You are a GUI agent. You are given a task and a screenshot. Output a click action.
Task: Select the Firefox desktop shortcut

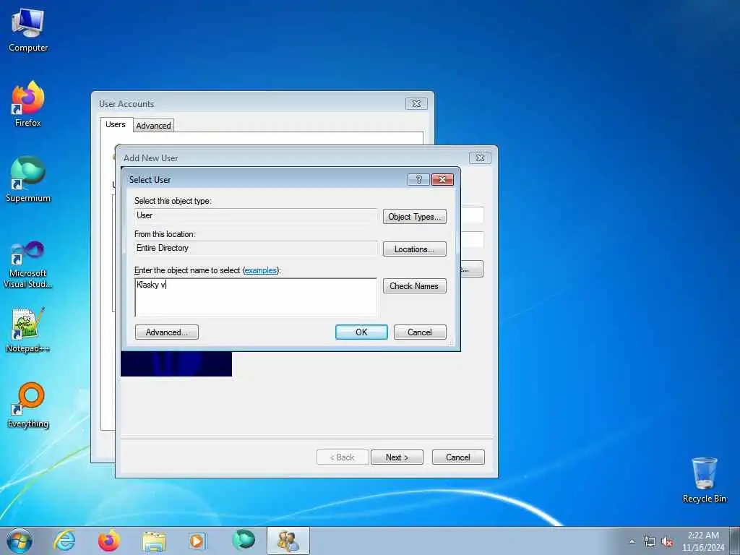tap(28, 104)
